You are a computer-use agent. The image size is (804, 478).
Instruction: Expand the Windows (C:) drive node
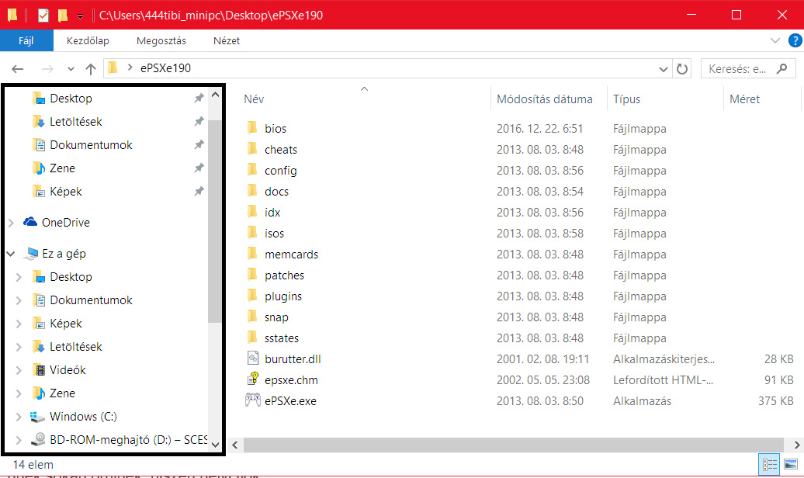coord(19,417)
